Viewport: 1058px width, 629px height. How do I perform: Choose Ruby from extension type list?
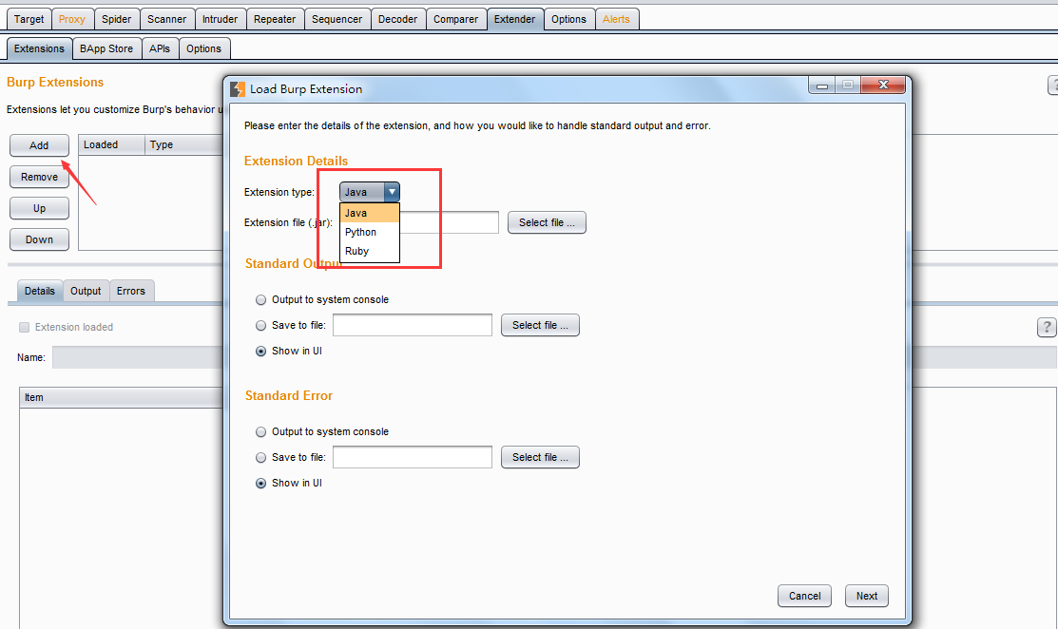[x=370, y=251]
